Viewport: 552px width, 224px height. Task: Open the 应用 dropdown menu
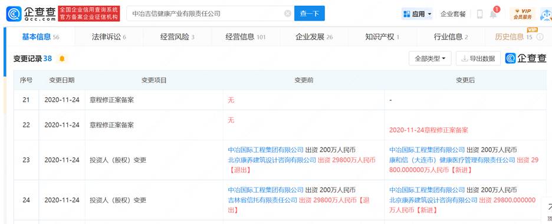tap(418, 14)
